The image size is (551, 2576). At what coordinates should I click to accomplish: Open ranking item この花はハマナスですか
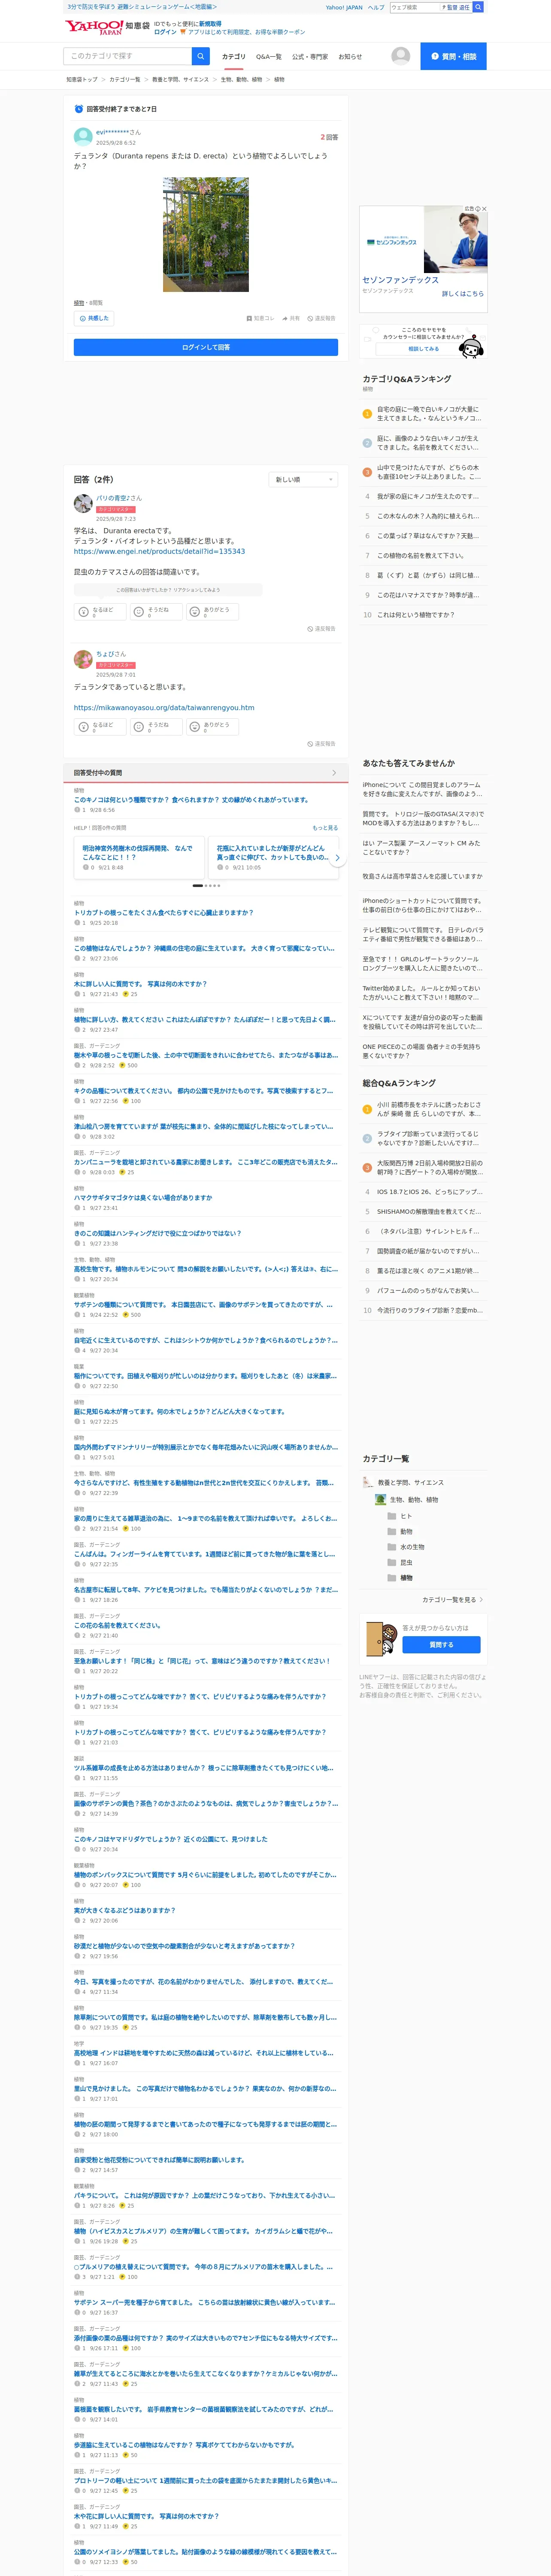pyautogui.click(x=428, y=595)
